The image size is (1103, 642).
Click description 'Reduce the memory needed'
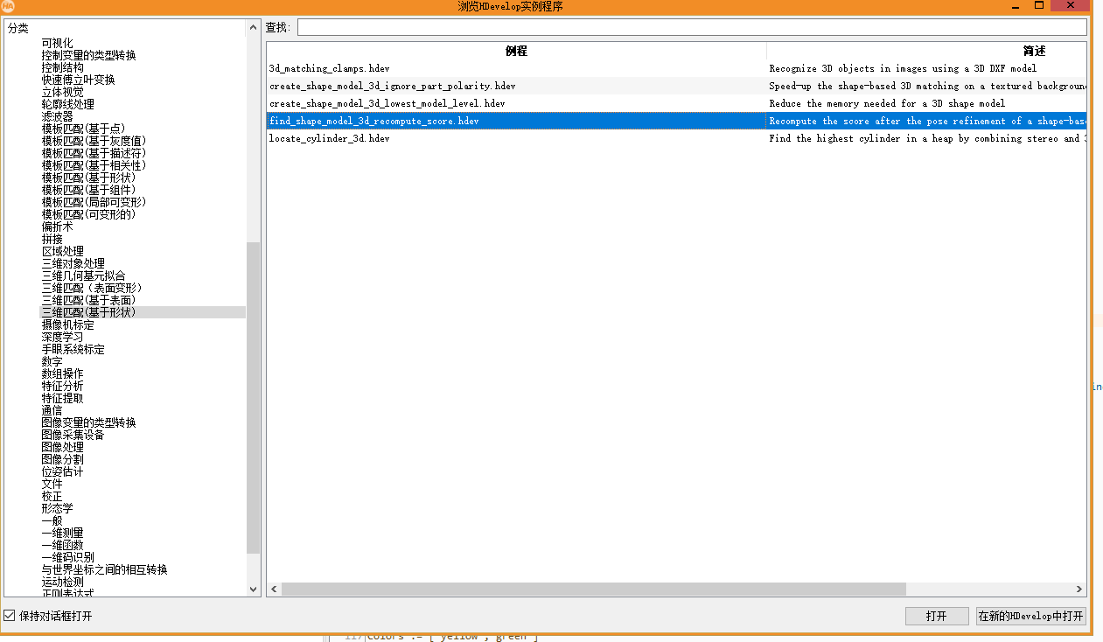pyautogui.click(x=887, y=103)
